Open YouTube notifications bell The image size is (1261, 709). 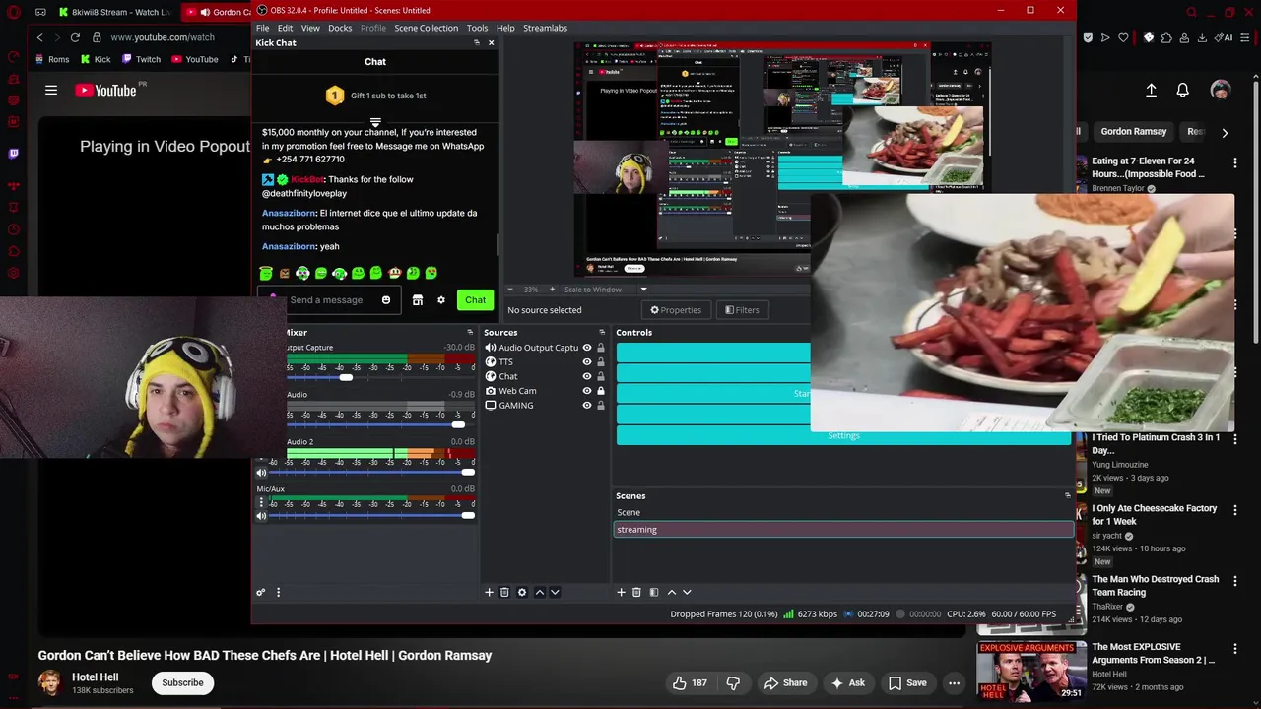[1182, 90]
